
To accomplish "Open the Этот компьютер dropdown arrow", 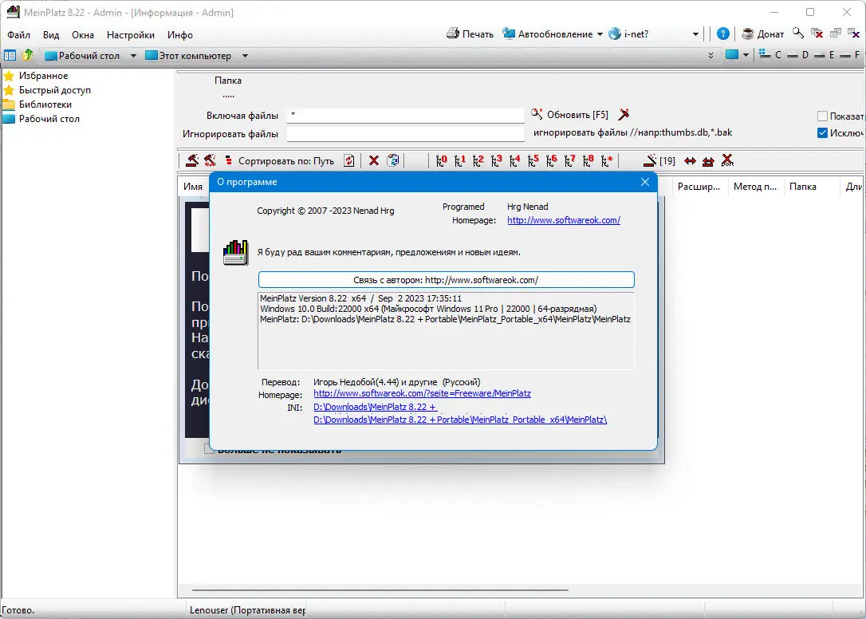I will point(245,56).
